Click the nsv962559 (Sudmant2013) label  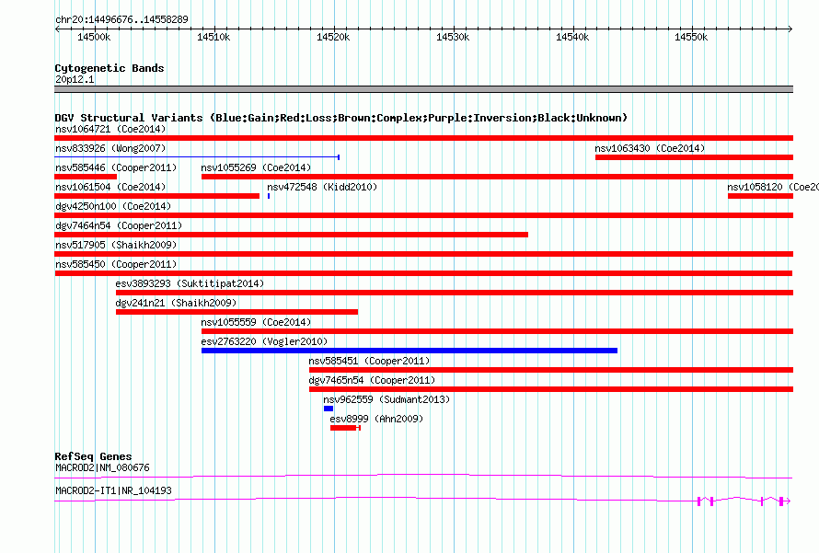tap(386, 399)
